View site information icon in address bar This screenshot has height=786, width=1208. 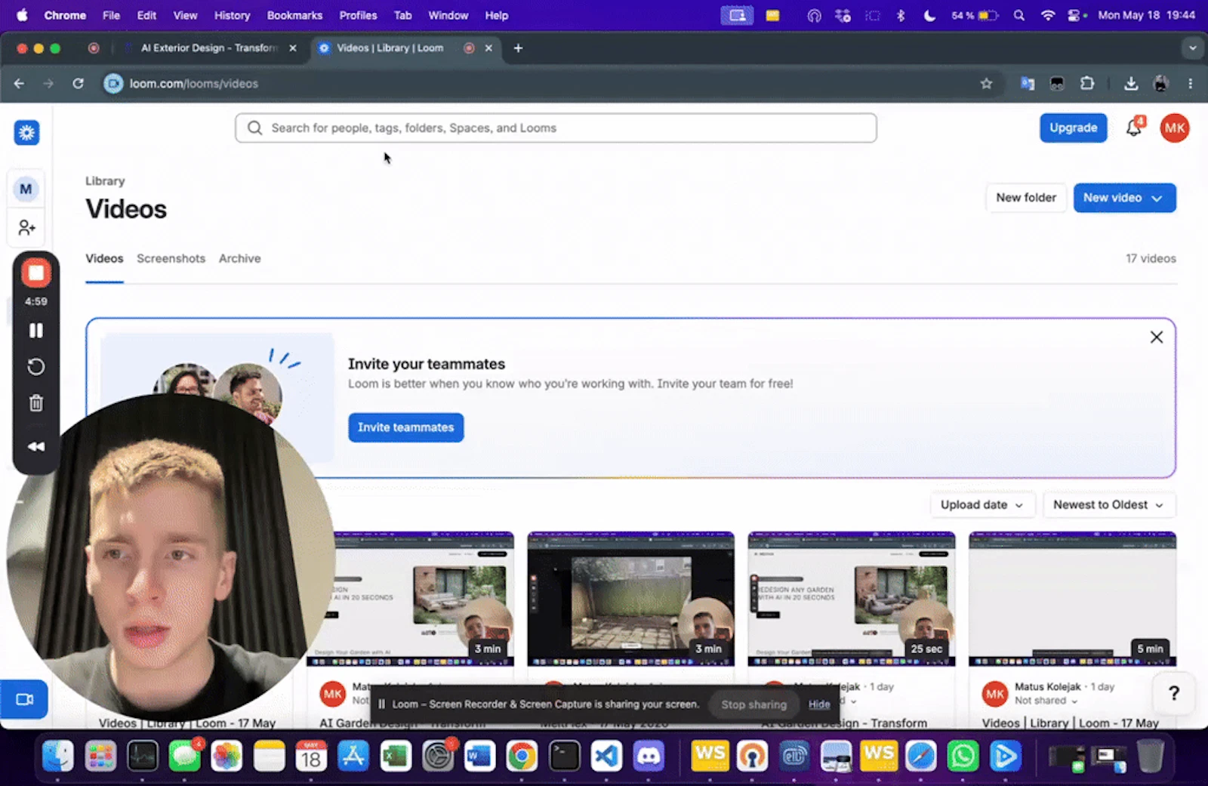click(113, 84)
